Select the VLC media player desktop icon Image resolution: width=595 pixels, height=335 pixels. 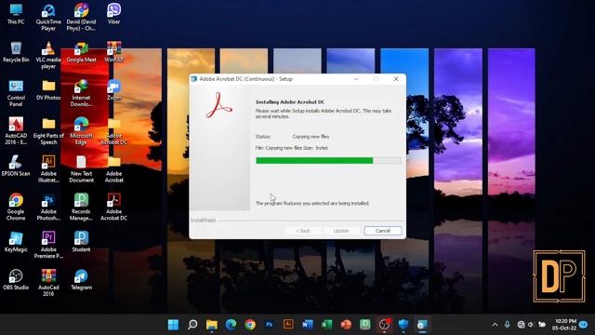48,56
